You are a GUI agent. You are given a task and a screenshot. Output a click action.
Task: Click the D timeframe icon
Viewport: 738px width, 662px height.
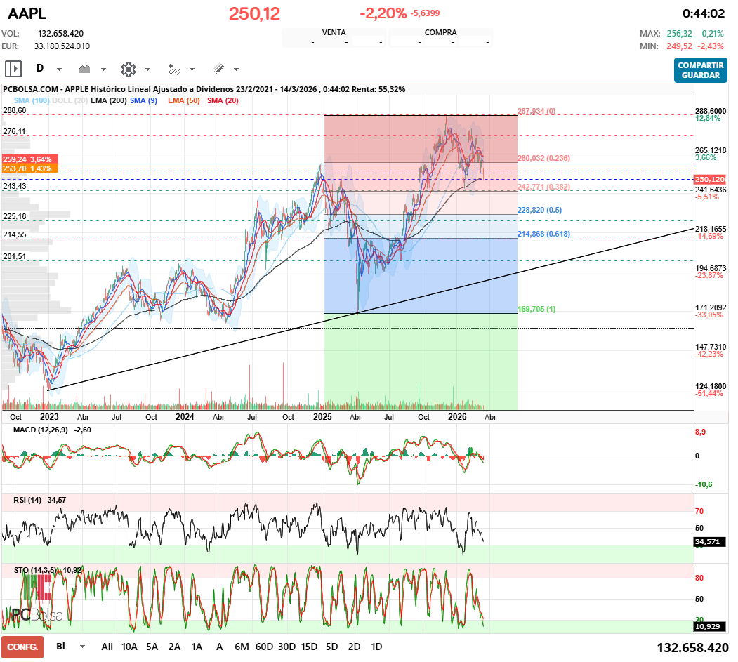tap(39, 68)
